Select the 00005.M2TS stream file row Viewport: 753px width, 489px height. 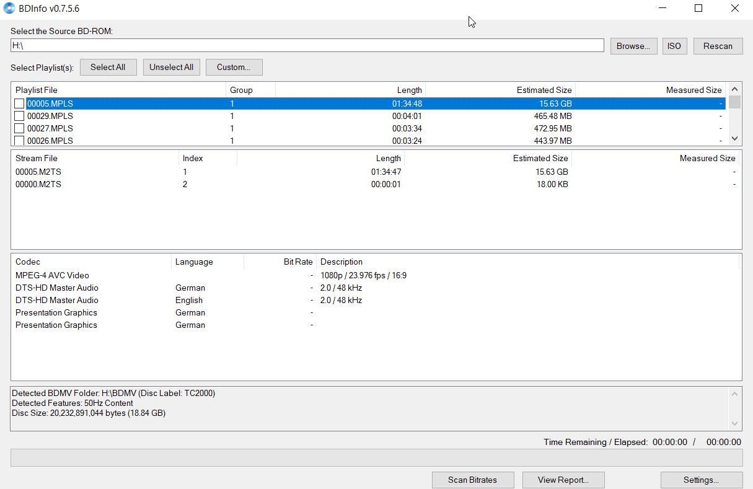pyautogui.click(x=376, y=172)
